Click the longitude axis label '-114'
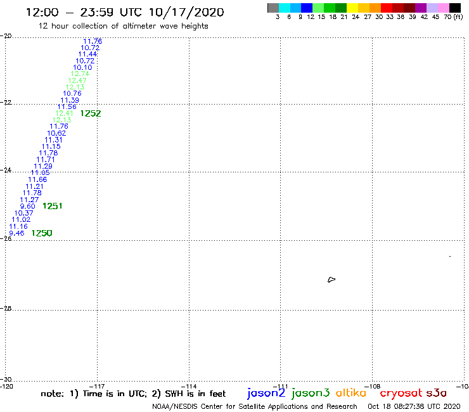469x412 pixels. [189, 386]
